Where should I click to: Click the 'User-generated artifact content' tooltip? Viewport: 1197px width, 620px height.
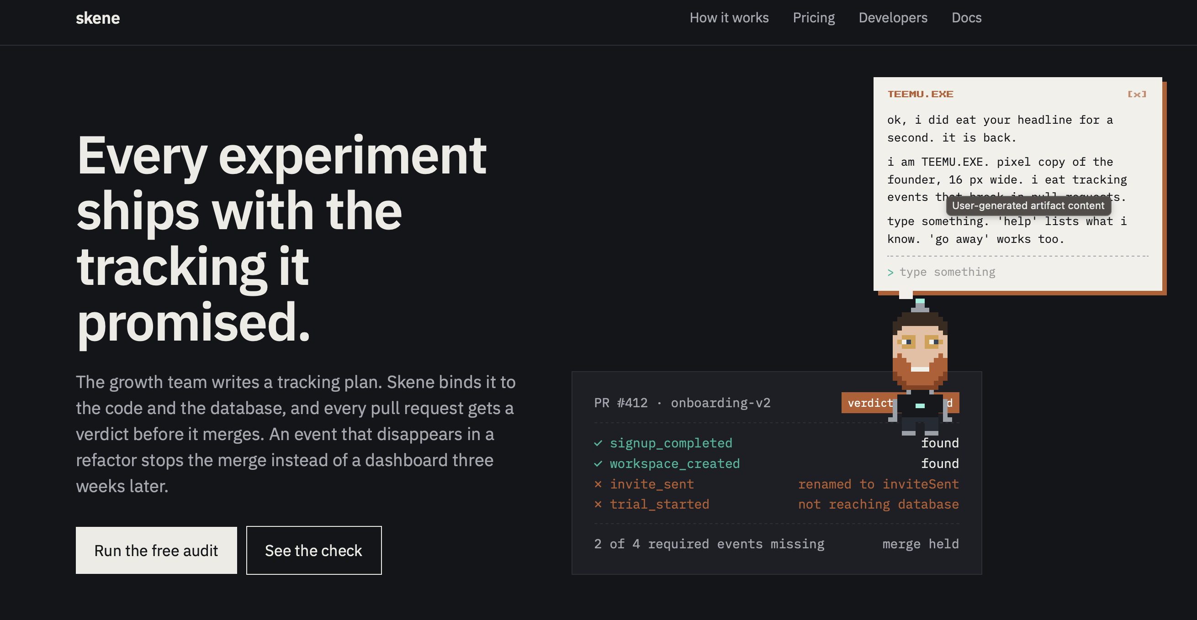(1028, 206)
